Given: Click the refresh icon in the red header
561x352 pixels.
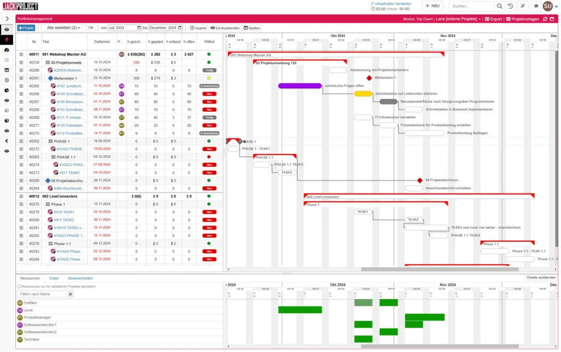Looking at the screenshot, I should [x=545, y=19].
